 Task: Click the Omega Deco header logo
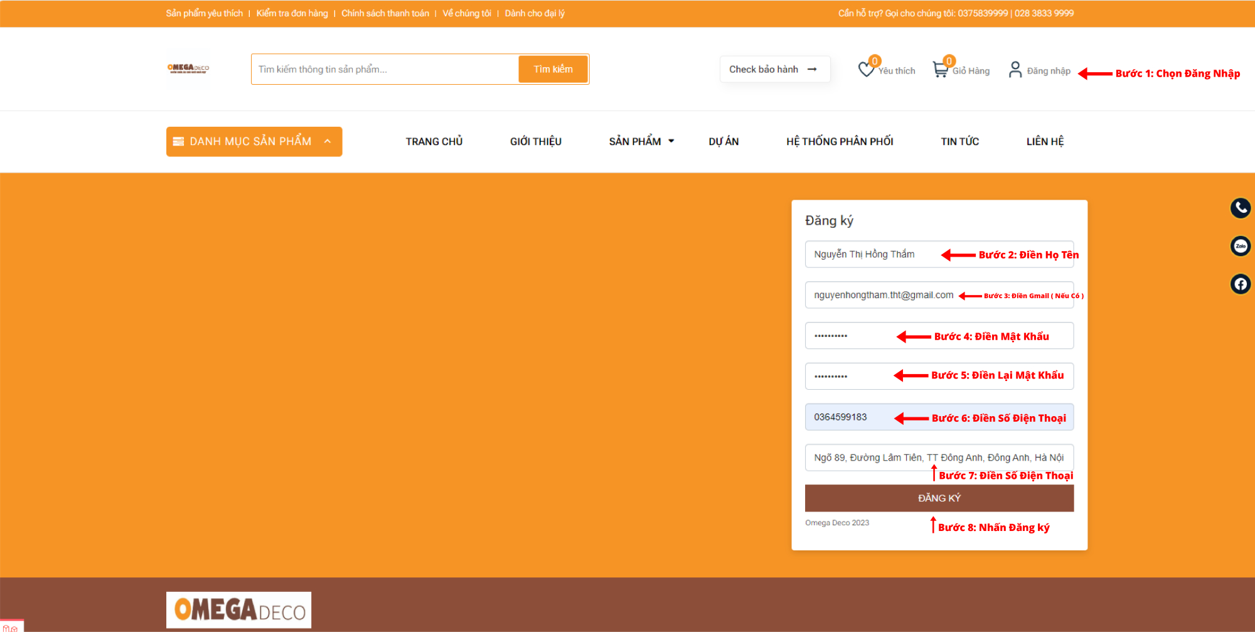(x=188, y=68)
